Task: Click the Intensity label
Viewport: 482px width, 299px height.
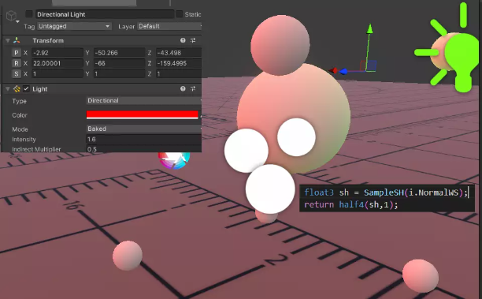Action: pyautogui.click(x=24, y=139)
